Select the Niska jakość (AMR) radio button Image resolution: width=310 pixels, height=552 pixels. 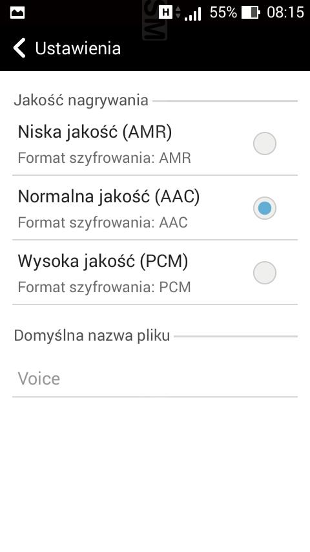point(265,143)
